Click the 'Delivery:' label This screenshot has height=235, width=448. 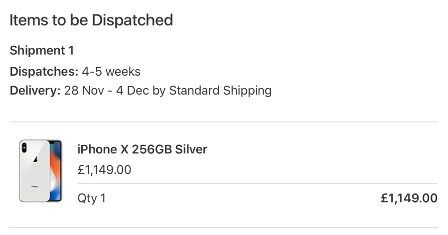(x=35, y=91)
